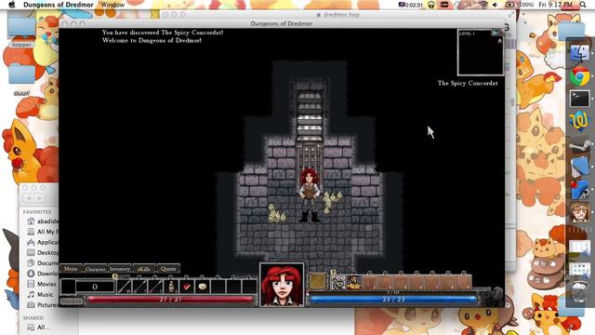Screen dimensions: 595x335
Task: Open the blue screenshot app in Dock
Action: (x=579, y=190)
